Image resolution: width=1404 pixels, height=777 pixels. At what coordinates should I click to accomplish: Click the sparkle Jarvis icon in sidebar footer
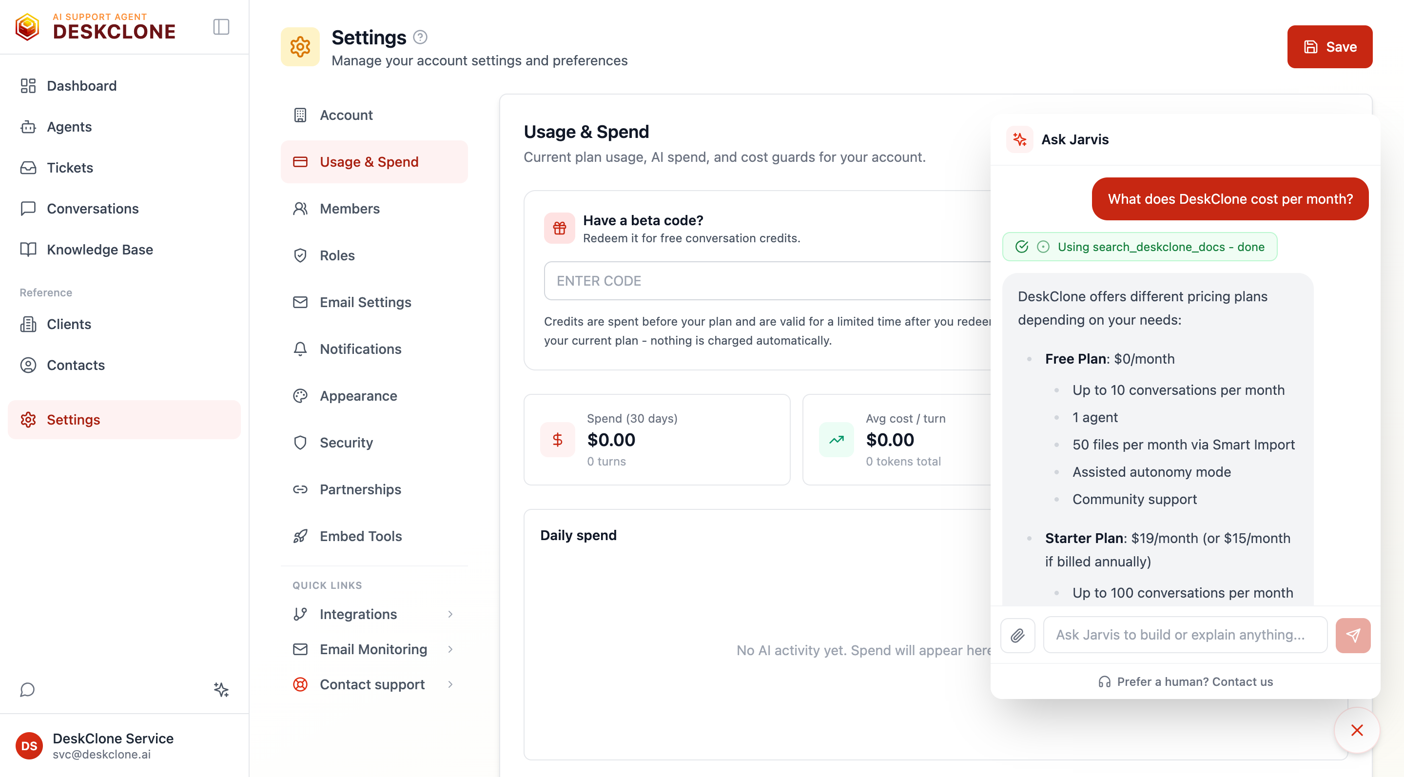(x=221, y=690)
